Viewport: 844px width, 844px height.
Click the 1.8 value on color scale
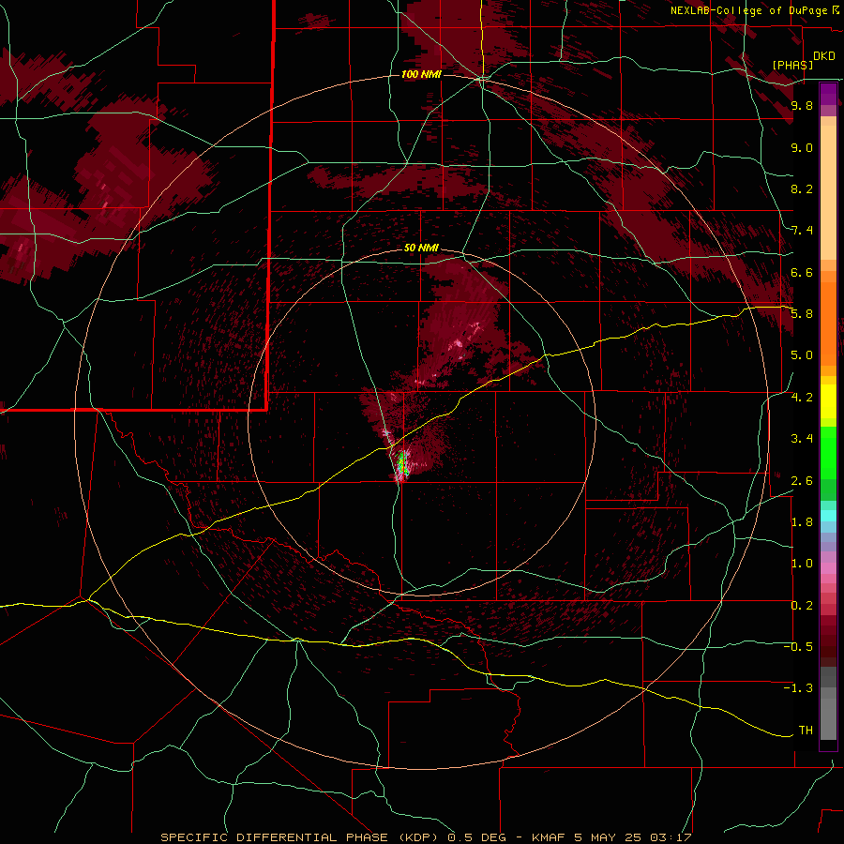pyautogui.click(x=802, y=522)
